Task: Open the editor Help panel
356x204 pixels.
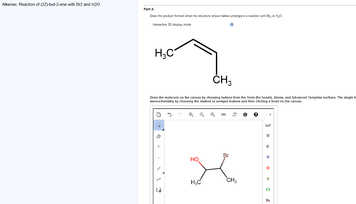Action: (x=256, y=114)
